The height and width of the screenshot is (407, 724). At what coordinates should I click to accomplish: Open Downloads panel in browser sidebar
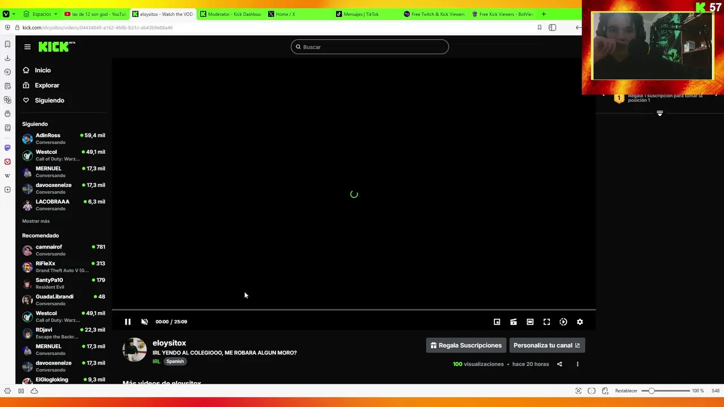click(7, 58)
